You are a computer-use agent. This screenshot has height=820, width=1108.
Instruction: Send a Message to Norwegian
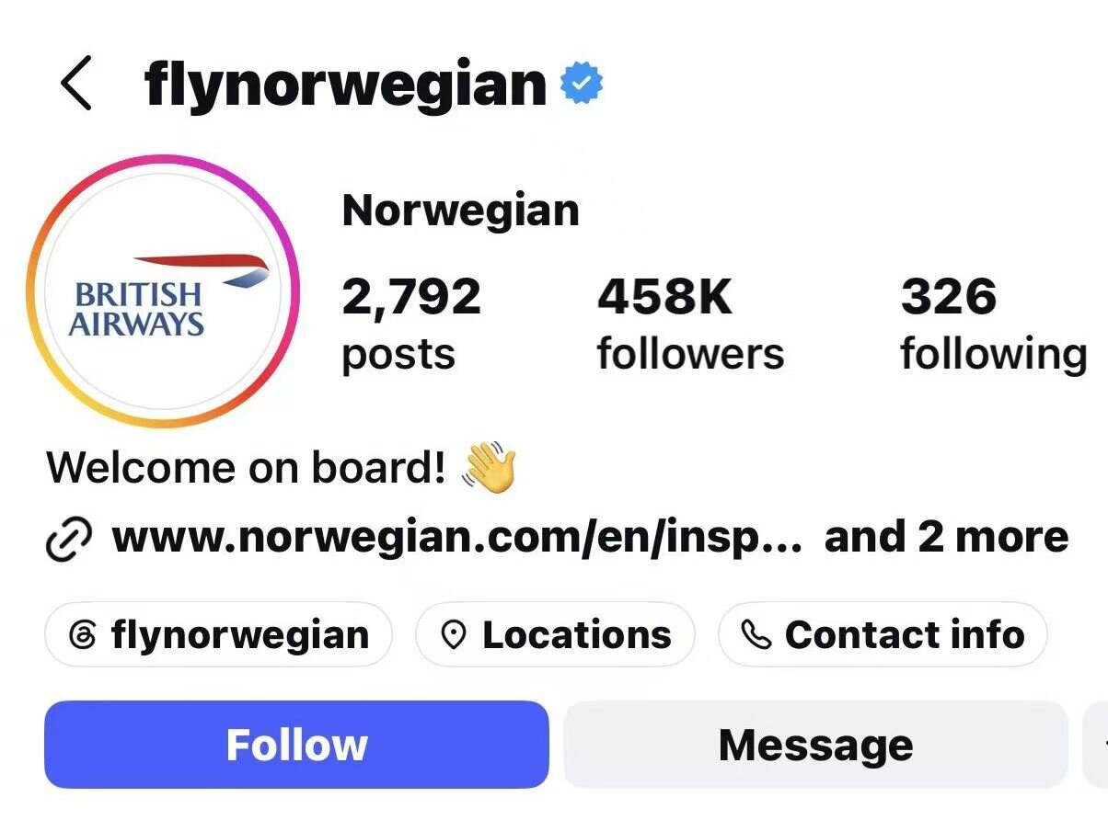tap(815, 745)
